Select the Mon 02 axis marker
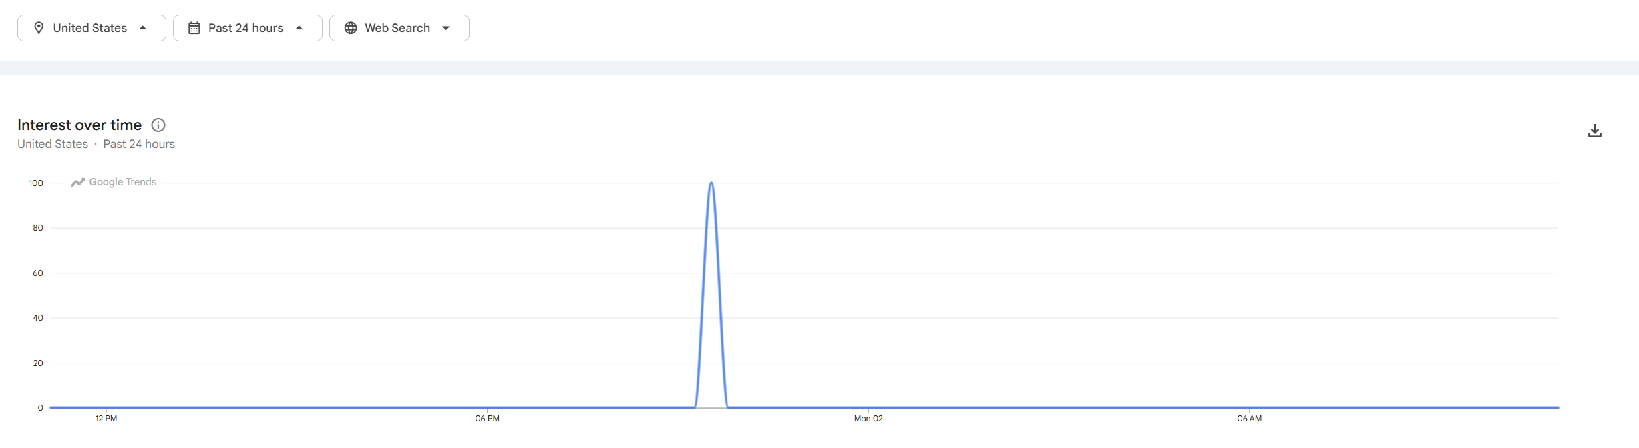The width and height of the screenshot is (1639, 448). point(868,419)
